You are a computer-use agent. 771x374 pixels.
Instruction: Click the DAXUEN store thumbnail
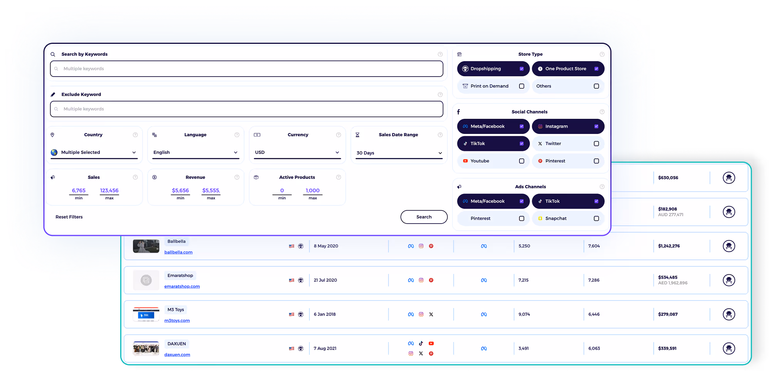coord(146,348)
